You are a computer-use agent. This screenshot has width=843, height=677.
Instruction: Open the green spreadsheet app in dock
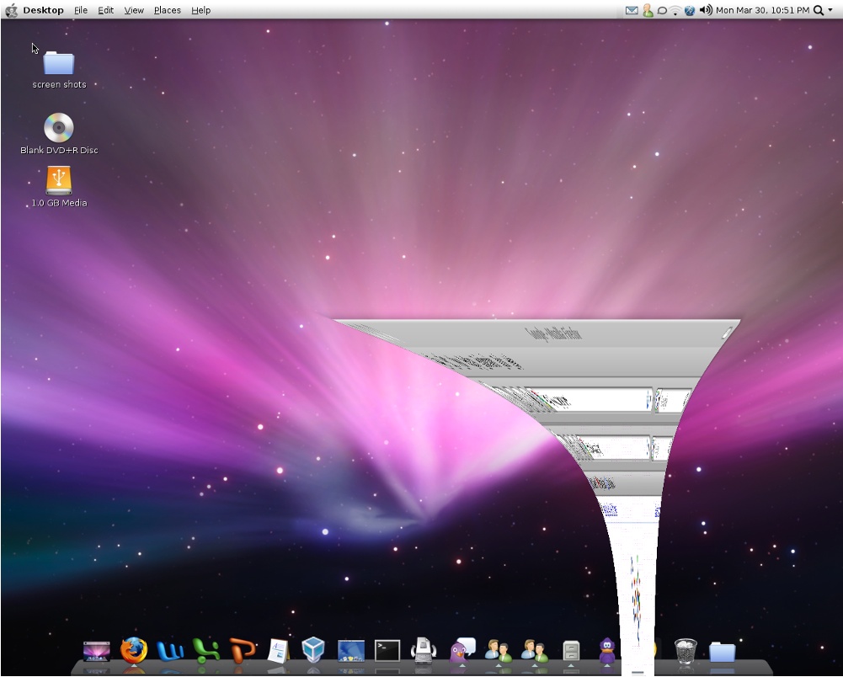point(206,651)
